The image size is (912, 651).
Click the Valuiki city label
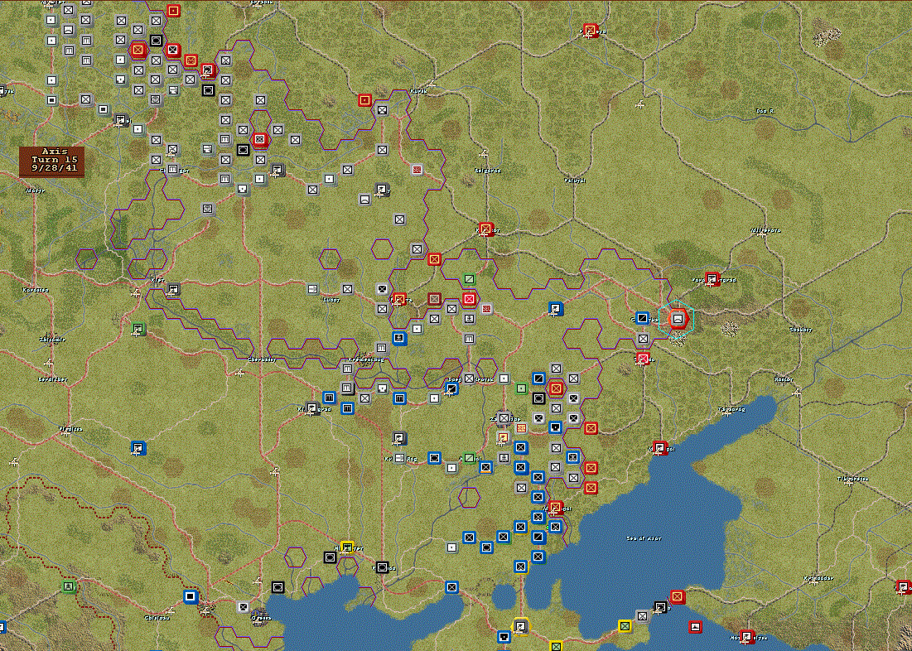point(575,181)
